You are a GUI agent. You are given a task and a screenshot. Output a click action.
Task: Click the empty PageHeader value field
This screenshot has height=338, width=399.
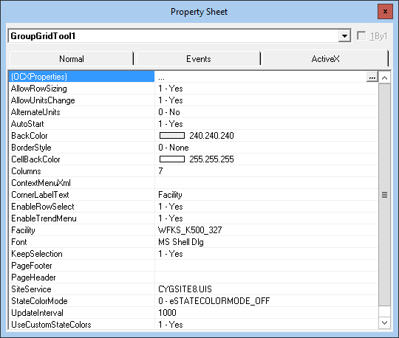click(267, 277)
